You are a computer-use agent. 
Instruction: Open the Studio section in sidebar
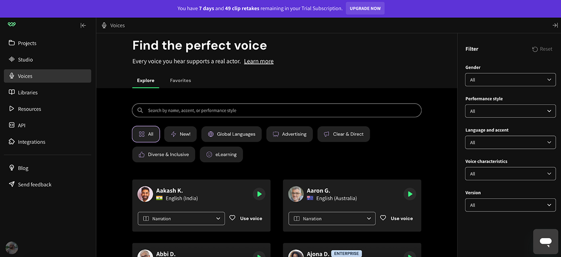click(25, 60)
